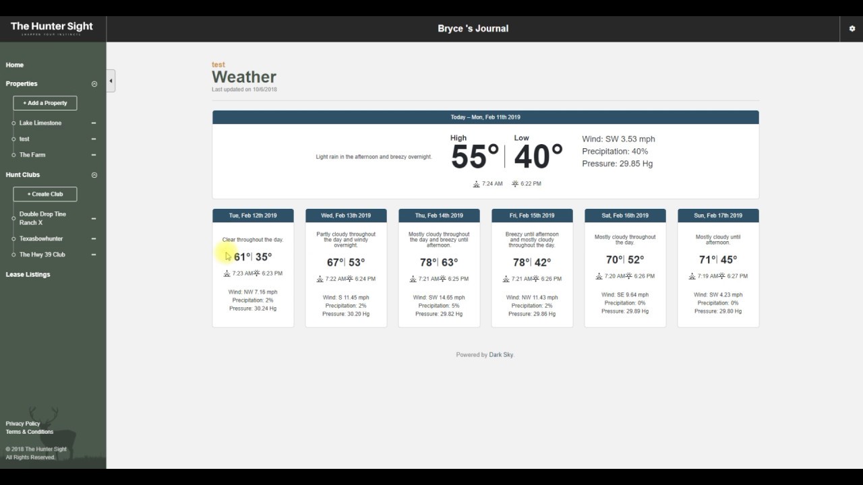863x485 pixels.
Task: Click the Wind: SW 3.53 mph text
Action: point(618,139)
